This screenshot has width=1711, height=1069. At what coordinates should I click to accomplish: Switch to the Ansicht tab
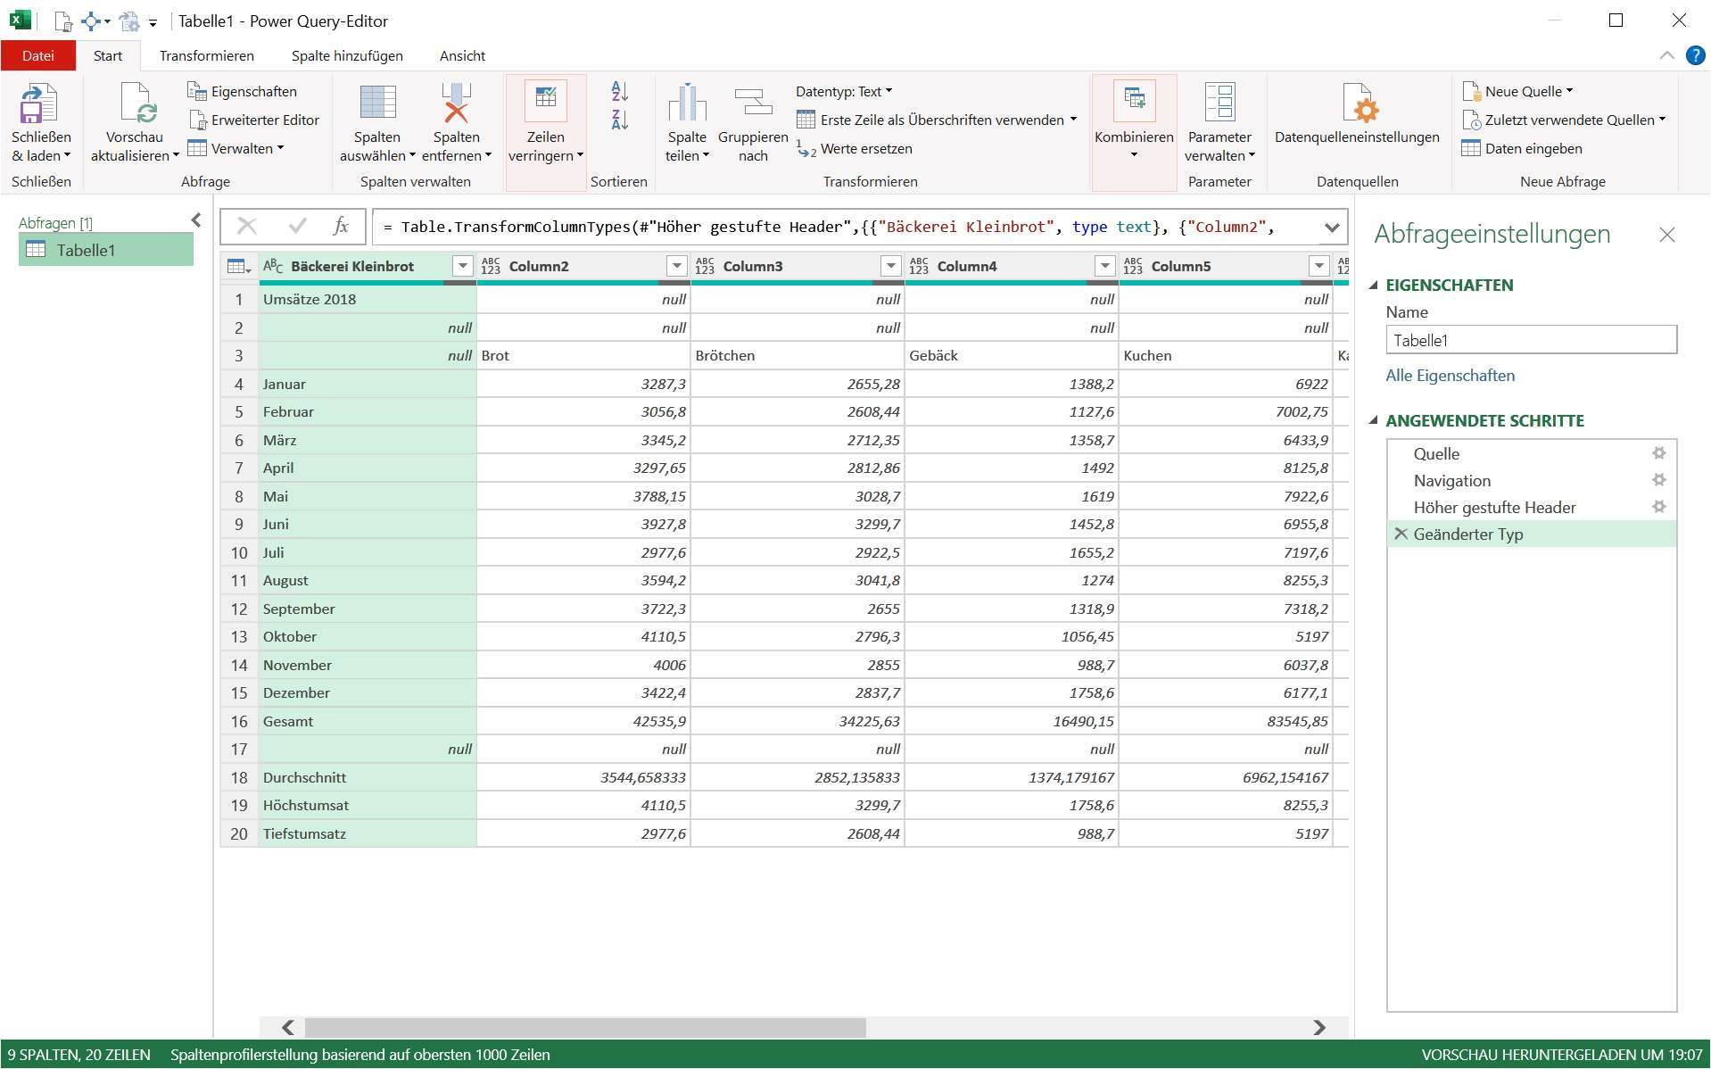[462, 55]
